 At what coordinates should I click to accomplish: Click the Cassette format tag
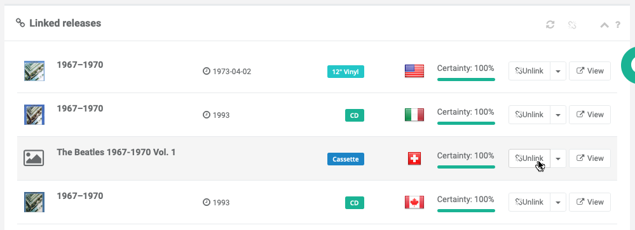pyautogui.click(x=345, y=159)
